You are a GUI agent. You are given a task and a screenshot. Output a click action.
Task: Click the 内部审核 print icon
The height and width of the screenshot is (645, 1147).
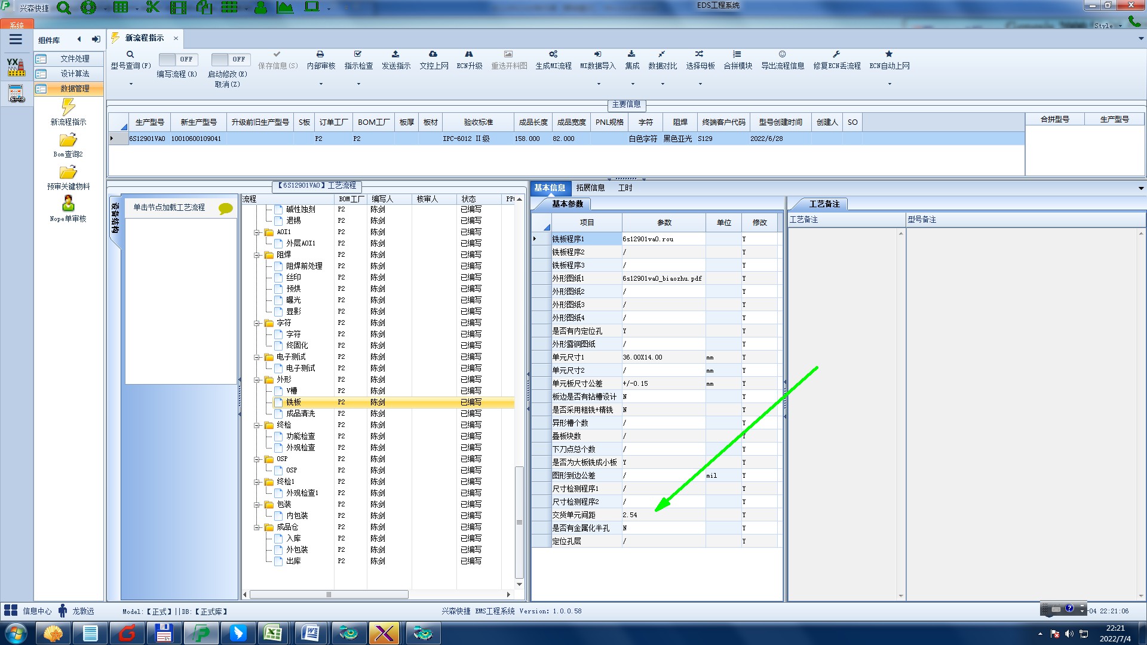(320, 54)
